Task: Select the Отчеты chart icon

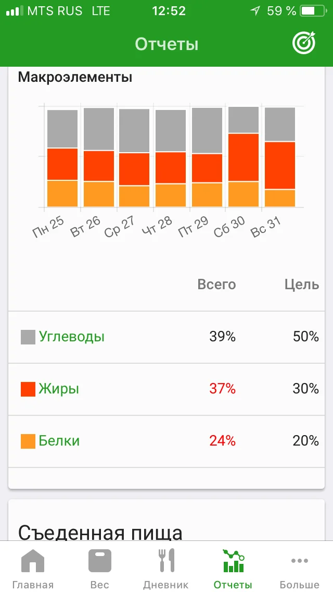Action: [233, 561]
